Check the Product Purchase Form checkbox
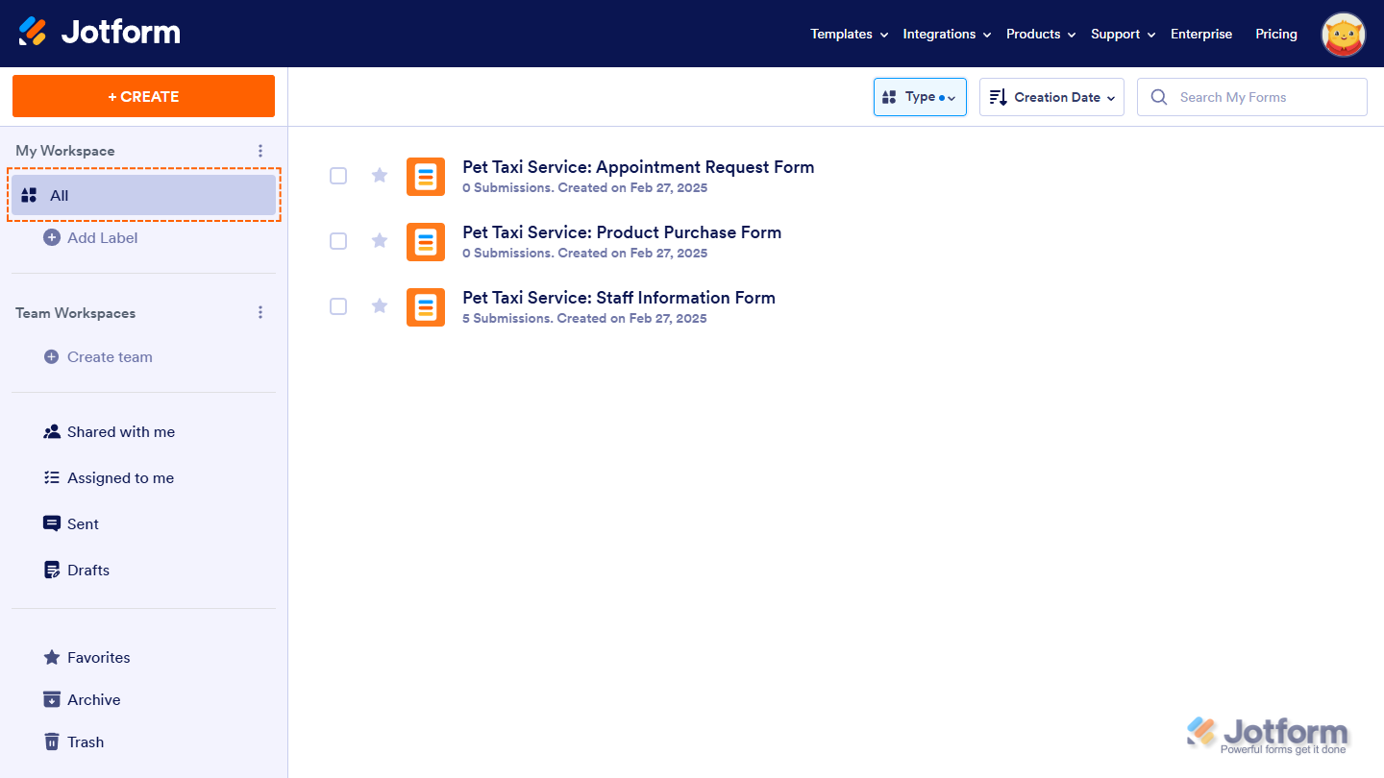This screenshot has height=778, width=1384. click(x=338, y=241)
